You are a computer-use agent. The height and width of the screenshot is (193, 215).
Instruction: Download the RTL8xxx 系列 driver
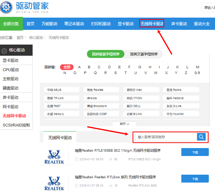[x=195, y=179]
